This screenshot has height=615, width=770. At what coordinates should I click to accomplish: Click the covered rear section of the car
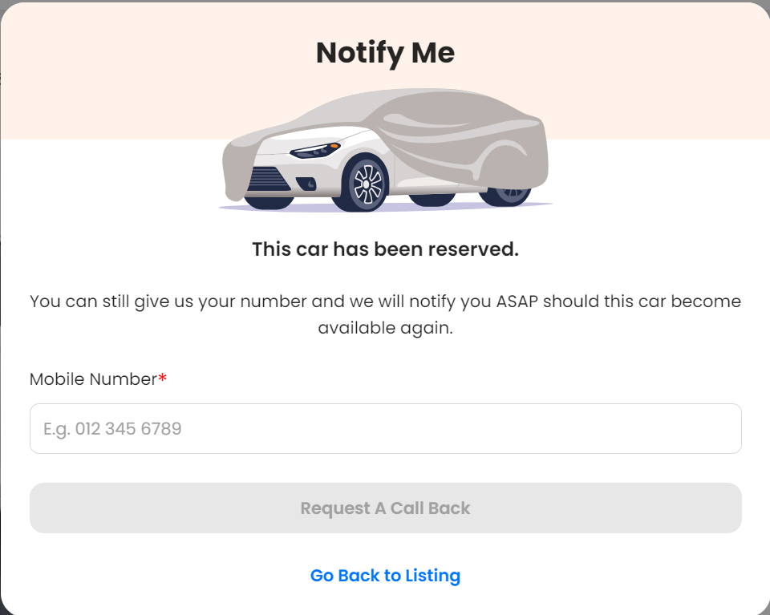click(x=505, y=148)
